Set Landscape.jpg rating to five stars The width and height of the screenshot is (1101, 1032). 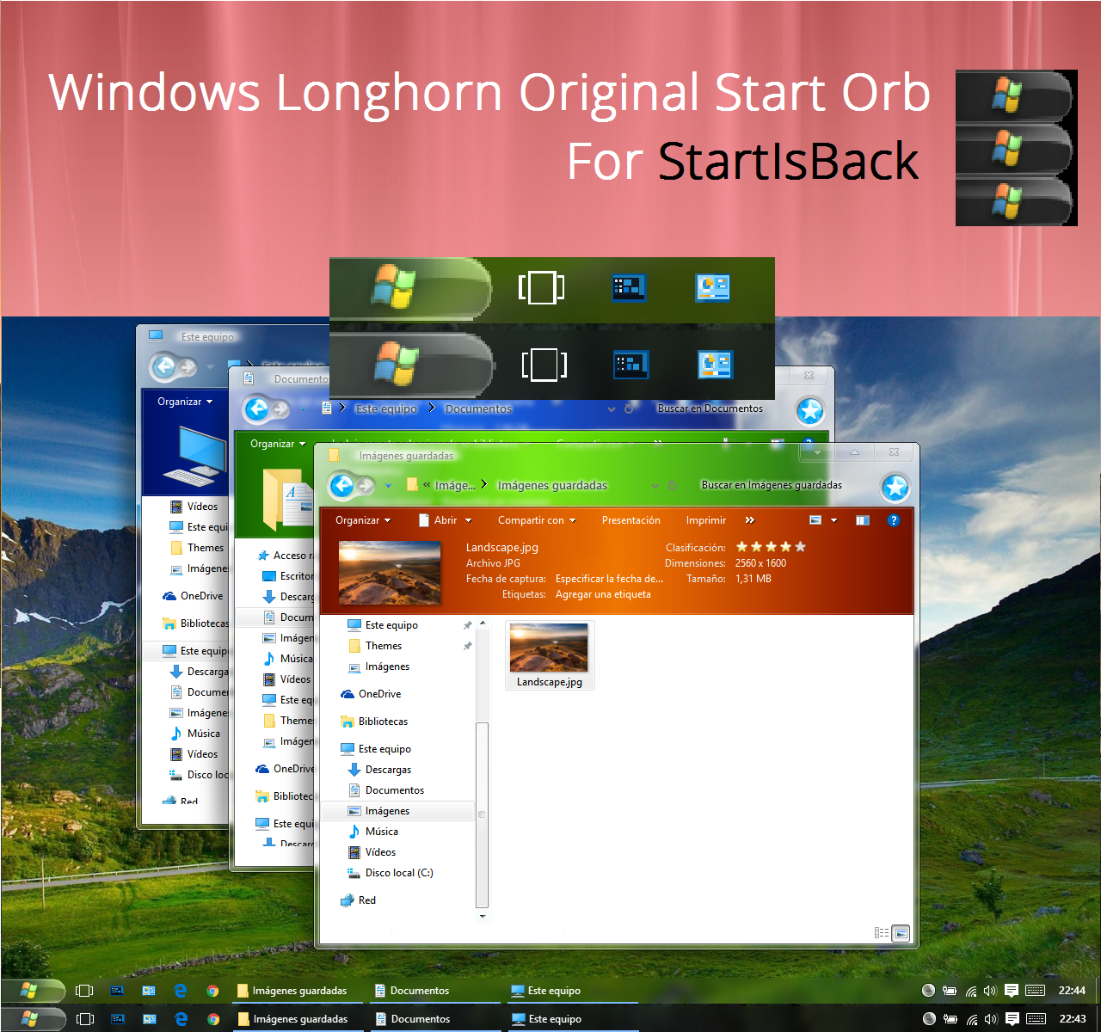point(801,547)
